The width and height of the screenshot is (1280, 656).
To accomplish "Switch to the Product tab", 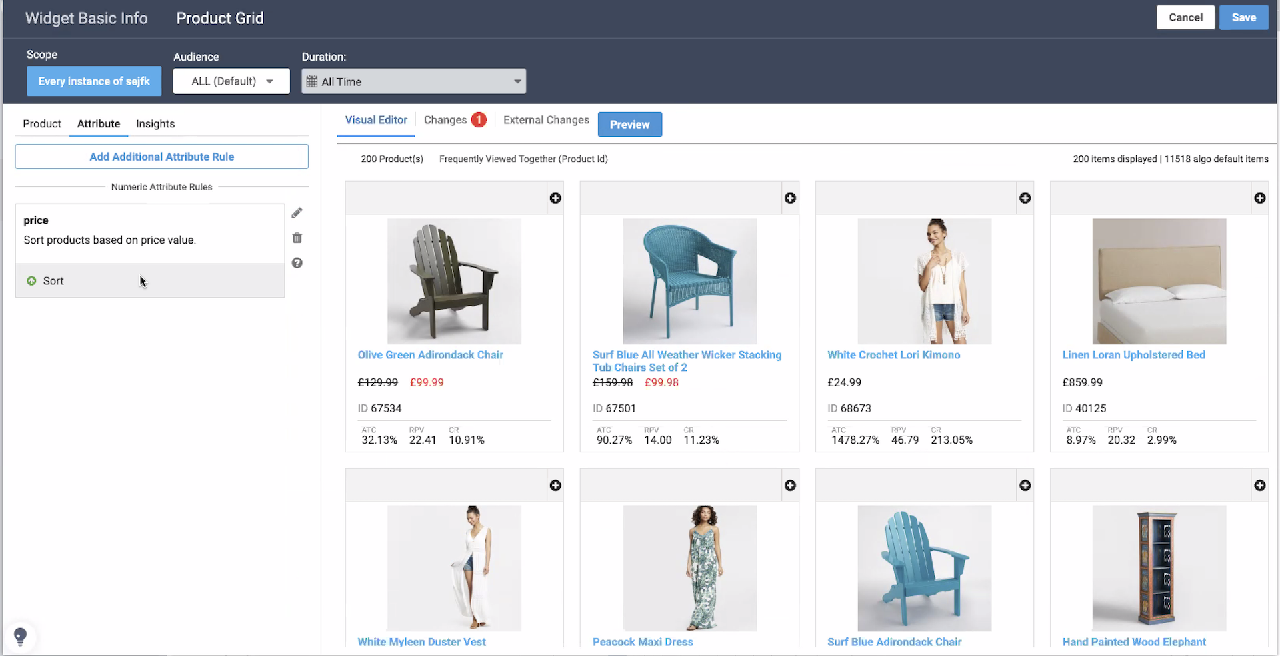I will tap(42, 124).
